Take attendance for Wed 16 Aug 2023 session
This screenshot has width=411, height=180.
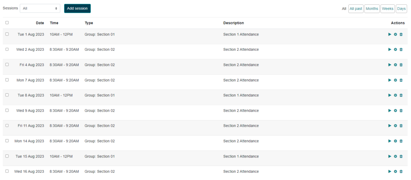coord(390,171)
